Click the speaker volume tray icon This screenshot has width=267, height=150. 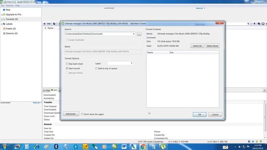point(239,147)
